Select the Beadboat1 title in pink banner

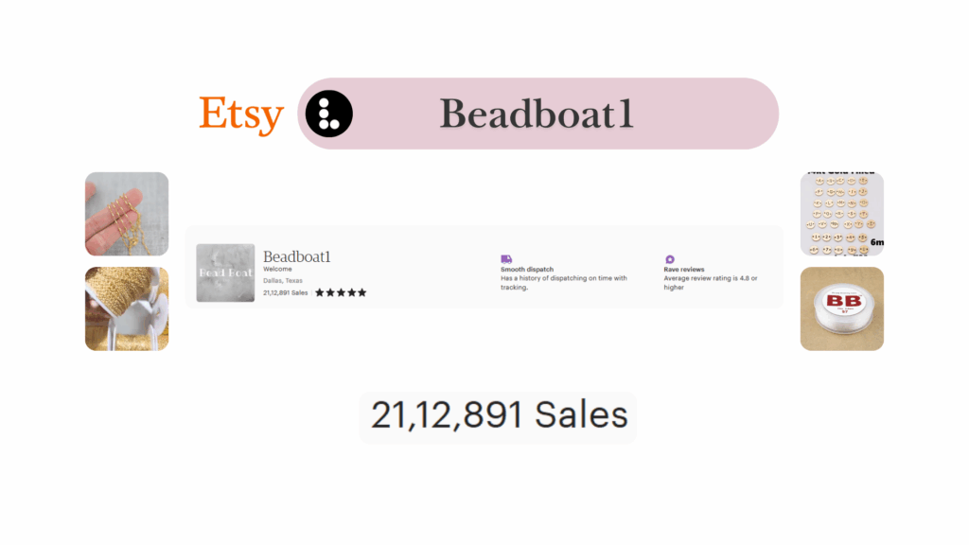[537, 114]
